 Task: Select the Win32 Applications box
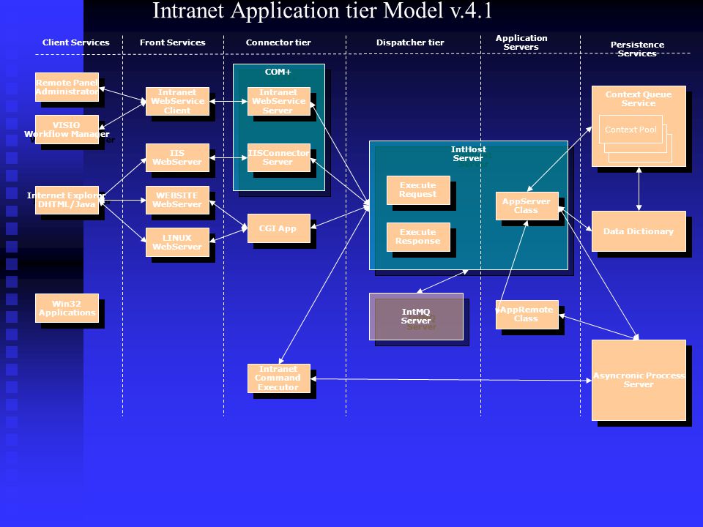click(67, 308)
